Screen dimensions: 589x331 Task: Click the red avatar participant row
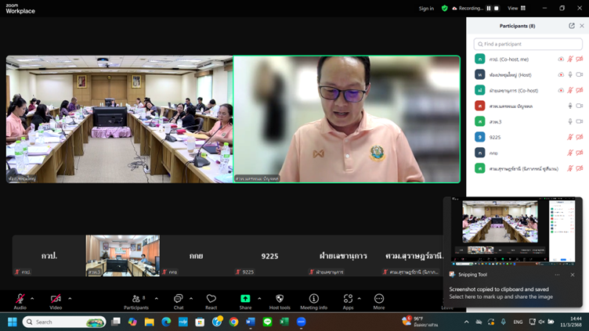pos(528,106)
